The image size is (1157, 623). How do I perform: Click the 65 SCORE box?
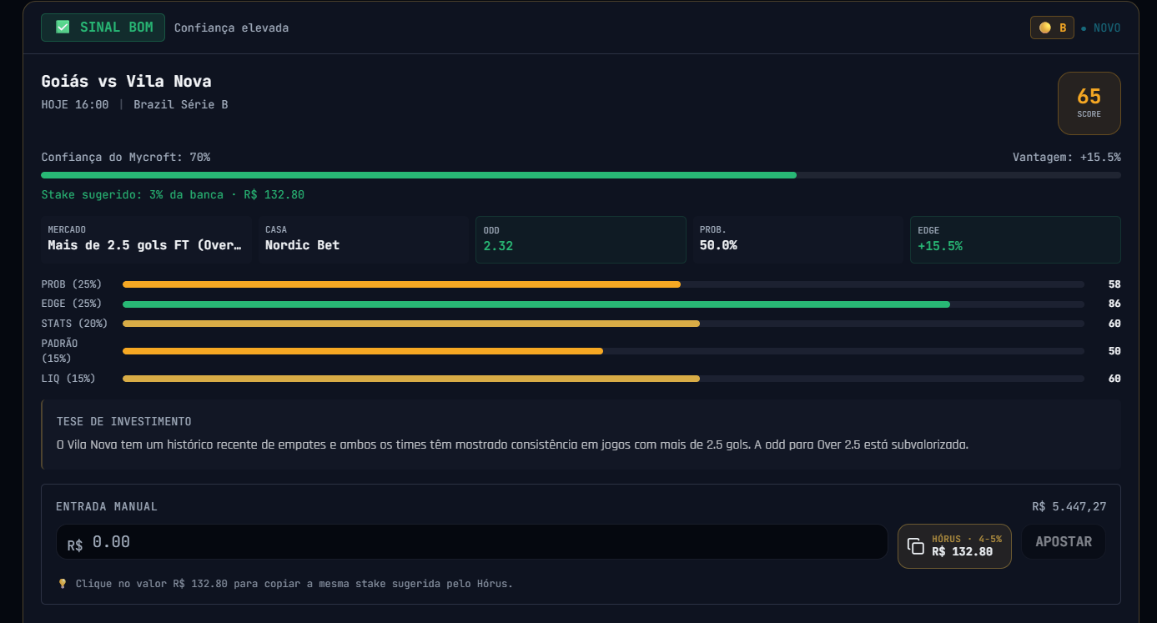pyautogui.click(x=1089, y=103)
